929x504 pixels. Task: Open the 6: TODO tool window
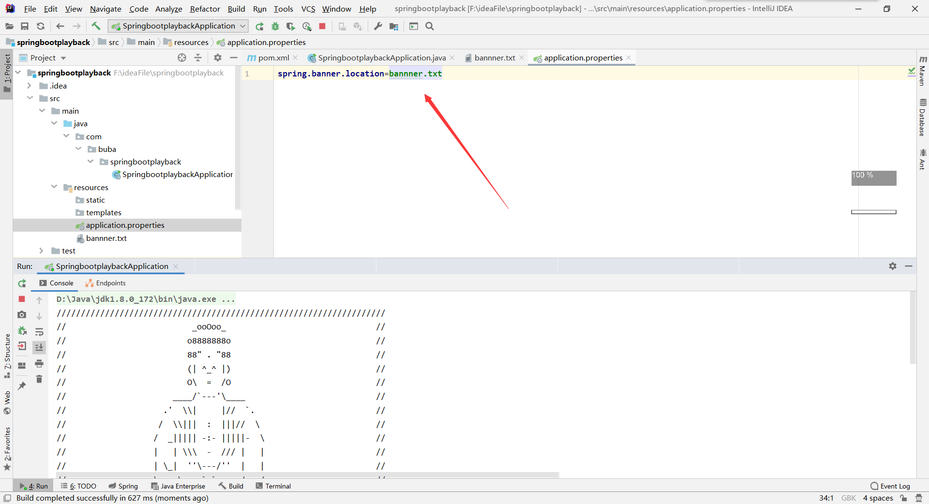(x=78, y=486)
